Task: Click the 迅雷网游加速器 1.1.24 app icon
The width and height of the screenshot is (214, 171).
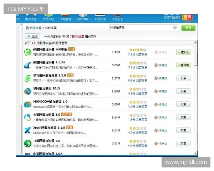Action: point(28,65)
